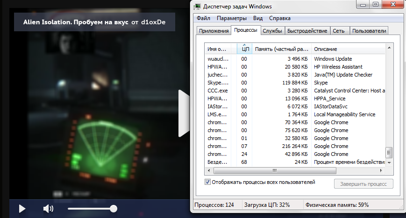Select the Java(TM) Update Checker process

[295, 75]
